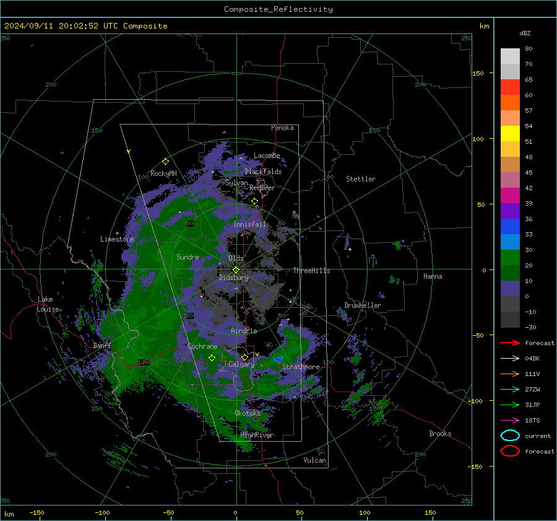Click the RockyMH label
Screen dimensions: 557x521
coord(163,173)
